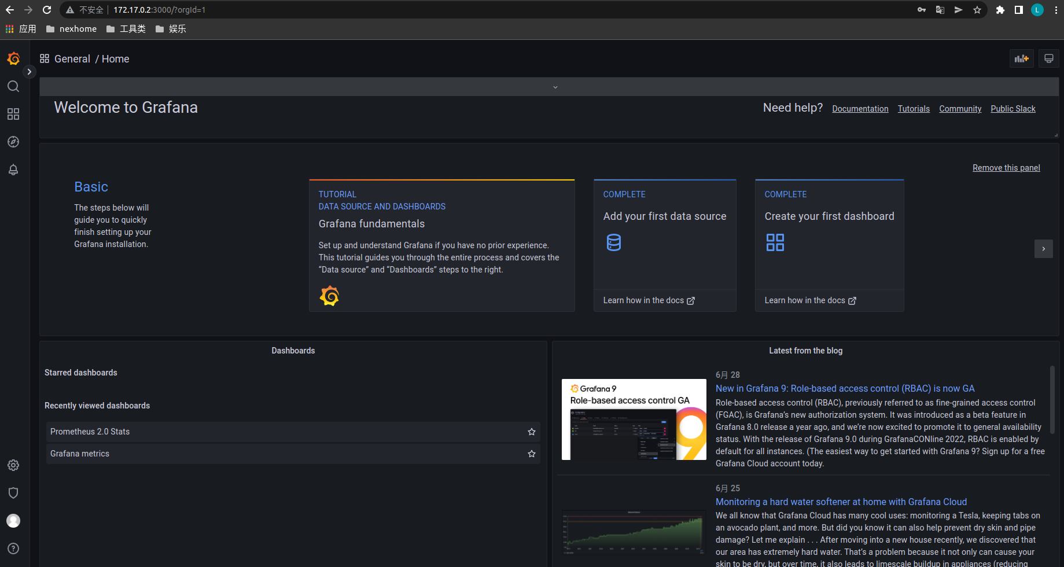This screenshot has width=1064, height=567.
Task: Click the Home breadcrumb
Action: coord(116,59)
